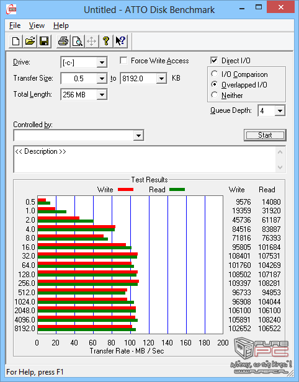
Task: Click the New document toolbar icon
Action: tap(16, 41)
